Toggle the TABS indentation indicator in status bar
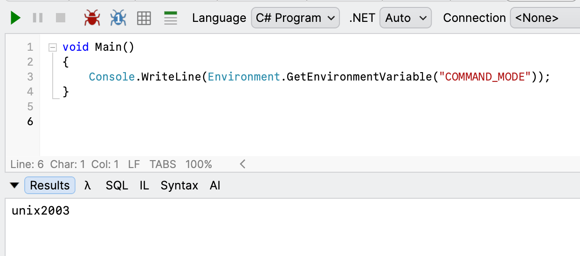 pyautogui.click(x=163, y=164)
